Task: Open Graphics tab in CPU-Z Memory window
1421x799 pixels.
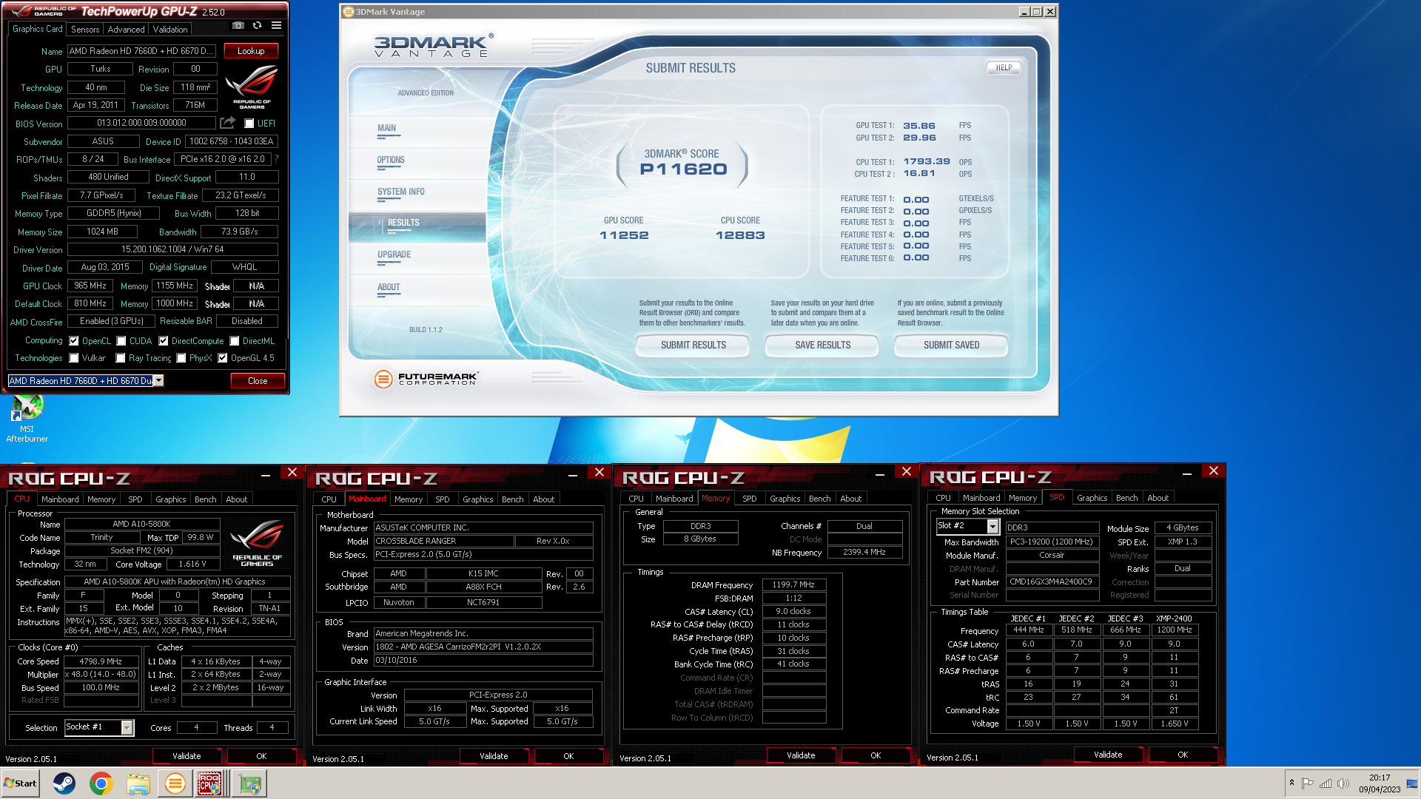Action: [785, 499]
